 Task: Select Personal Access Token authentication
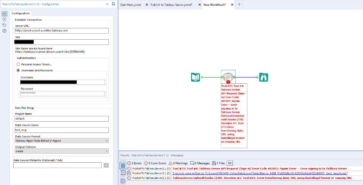coord(18,64)
